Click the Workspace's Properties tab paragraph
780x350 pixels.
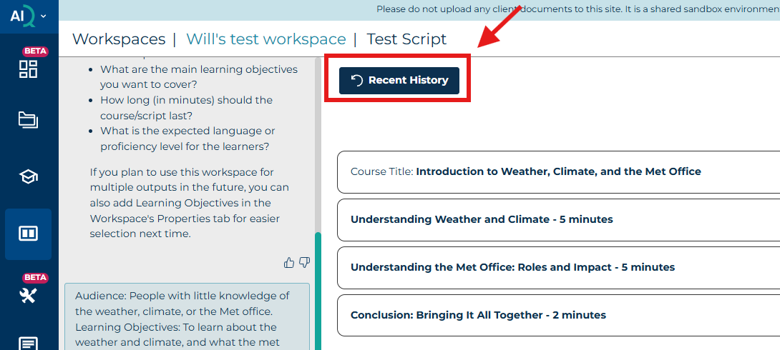tap(190, 203)
